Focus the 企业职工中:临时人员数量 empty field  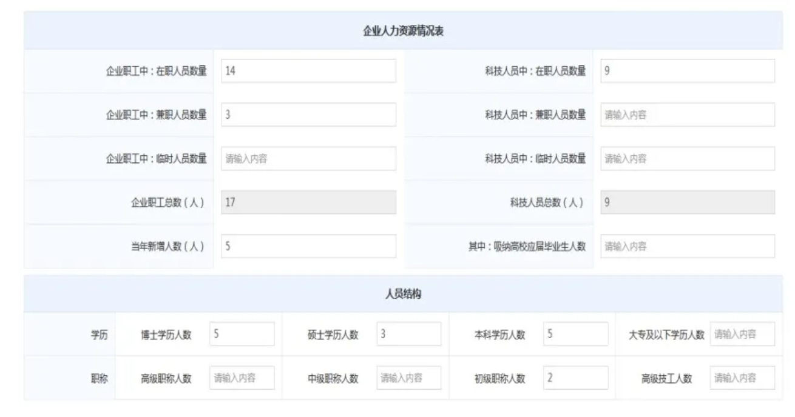[308, 159]
